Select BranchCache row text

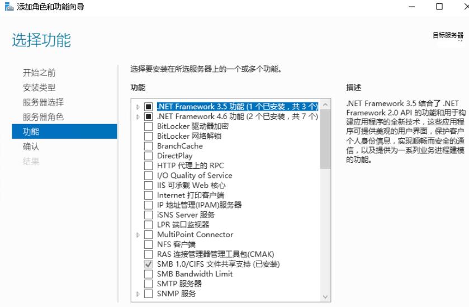tap(180, 146)
